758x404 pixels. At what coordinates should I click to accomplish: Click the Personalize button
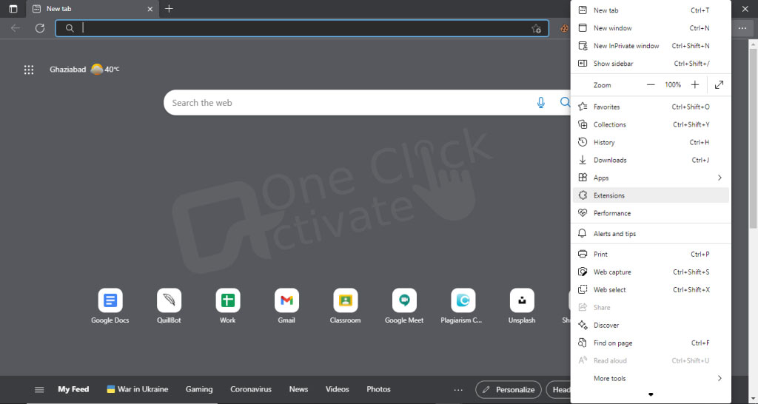click(509, 389)
